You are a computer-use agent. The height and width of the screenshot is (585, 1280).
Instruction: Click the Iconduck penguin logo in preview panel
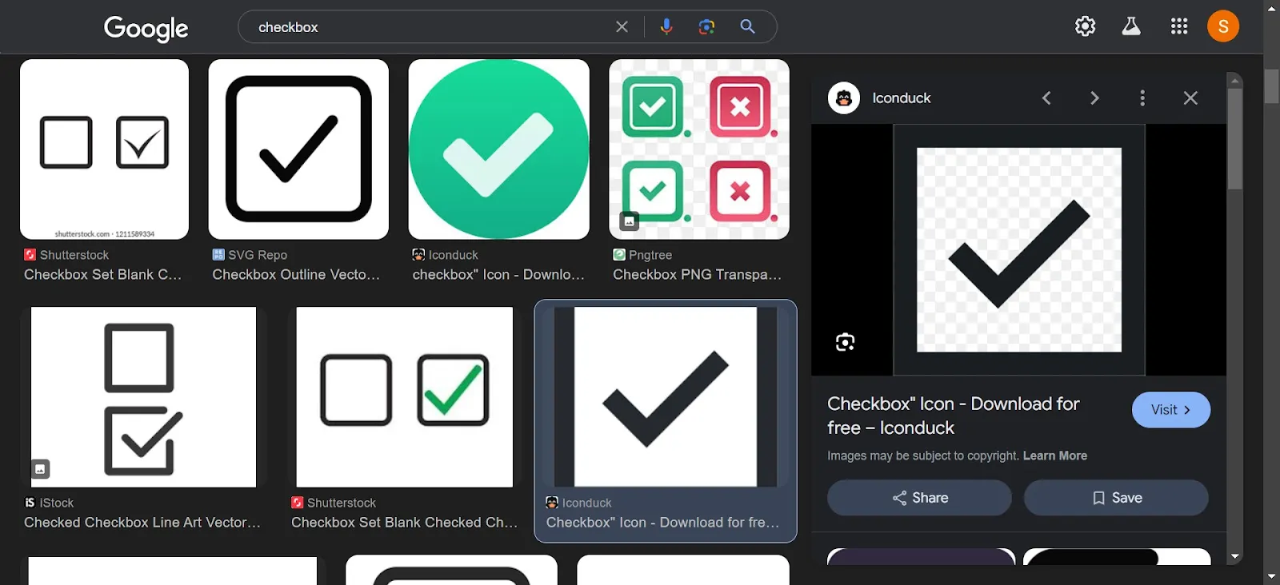coord(844,97)
